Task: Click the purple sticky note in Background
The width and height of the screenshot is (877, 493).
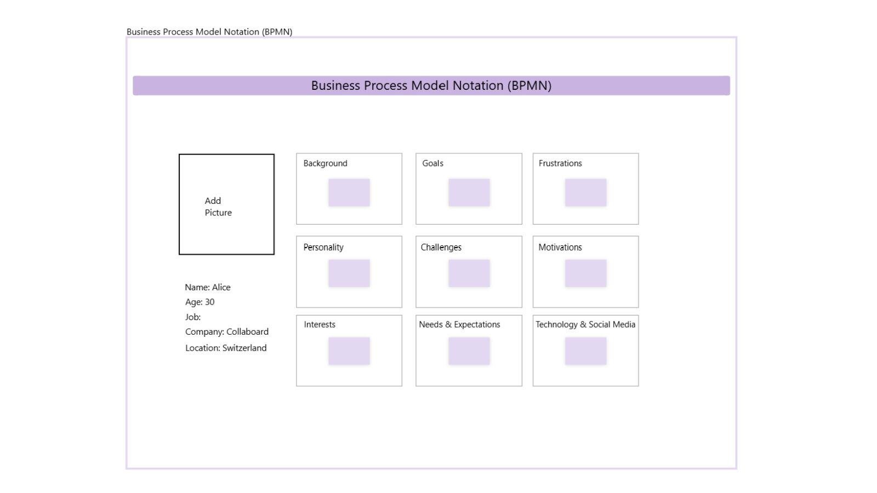Action: (349, 192)
